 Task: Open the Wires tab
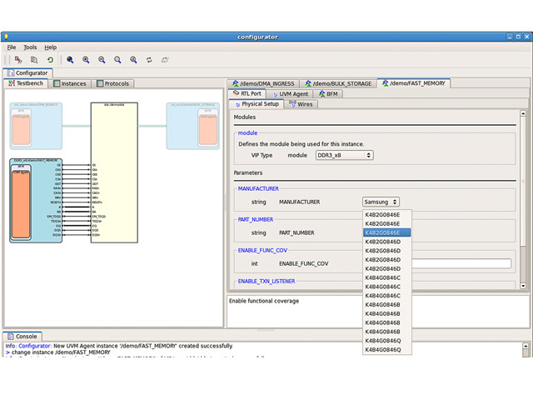click(x=301, y=104)
